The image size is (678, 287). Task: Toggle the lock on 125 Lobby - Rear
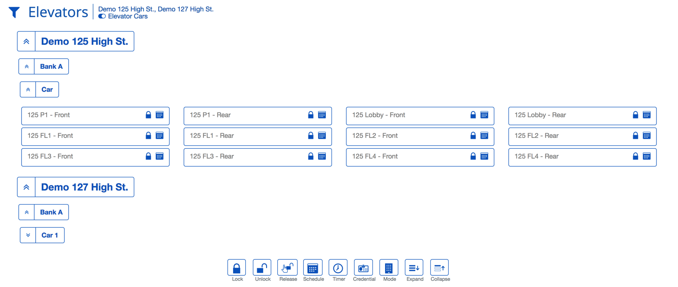coord(635,115)
